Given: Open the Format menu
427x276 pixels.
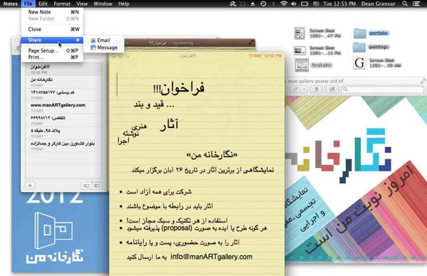Looking at the screenshot, I should tap(62, 4).
